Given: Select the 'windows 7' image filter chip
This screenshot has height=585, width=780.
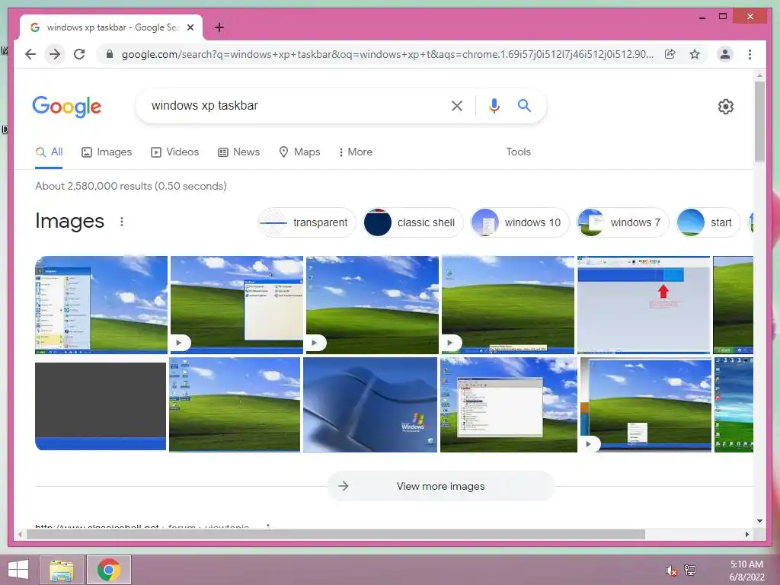Looking at the screenshot, I should pos(622,222).
